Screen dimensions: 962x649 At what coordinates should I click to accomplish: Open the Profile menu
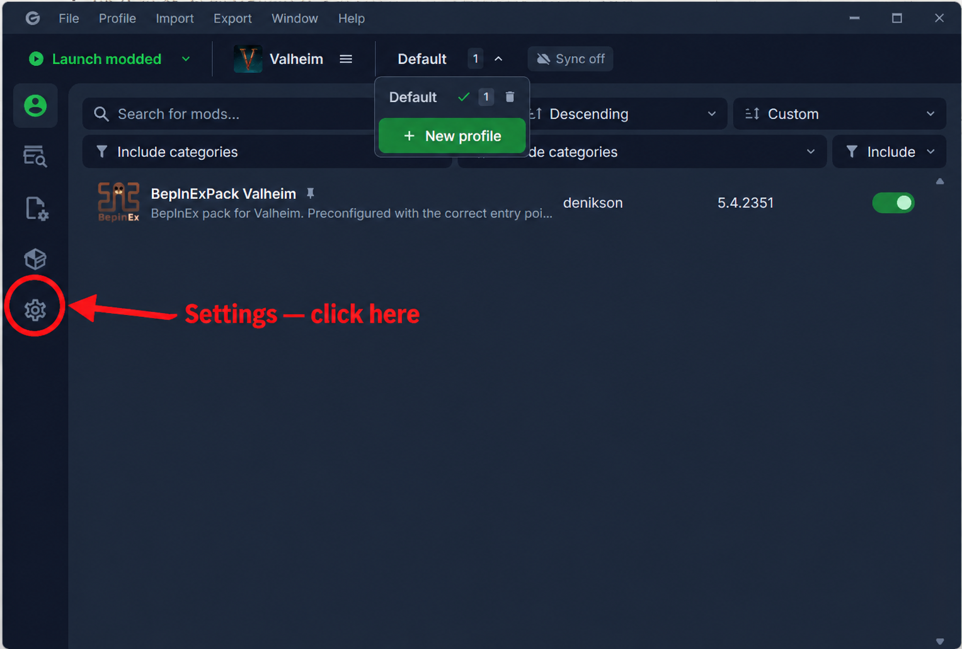pos(117,18)
